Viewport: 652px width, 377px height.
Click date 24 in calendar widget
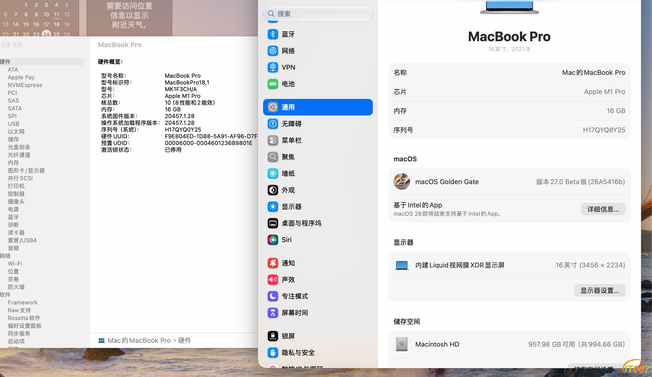pyautogui.click(x=46, y=34)
